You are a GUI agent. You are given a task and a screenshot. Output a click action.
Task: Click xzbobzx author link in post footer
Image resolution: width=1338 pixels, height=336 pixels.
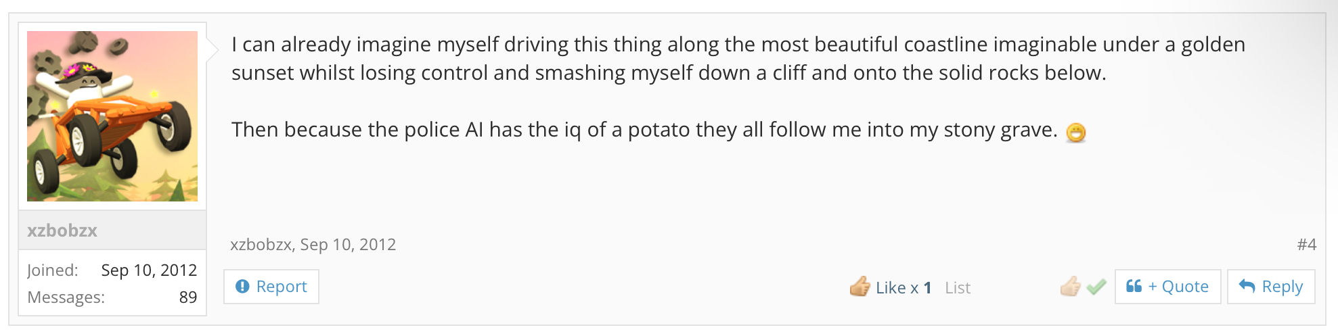click(261, 245)
